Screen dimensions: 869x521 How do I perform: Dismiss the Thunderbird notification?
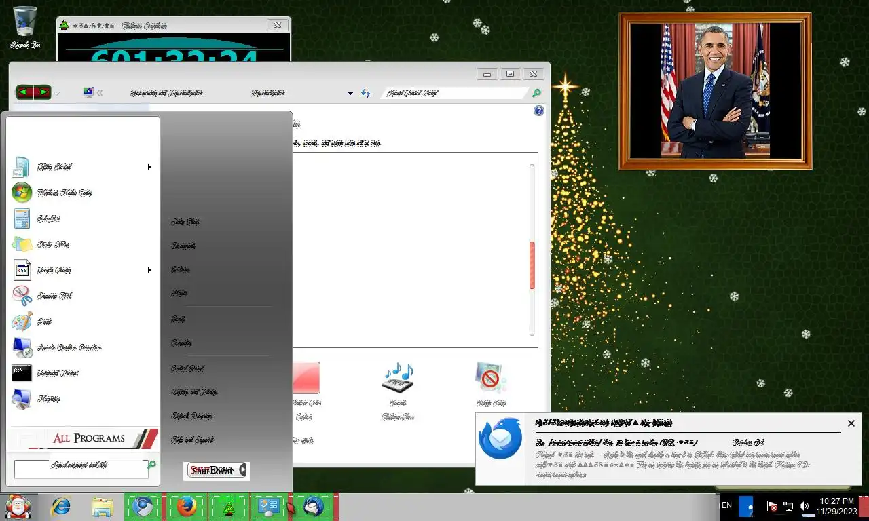pyautogui.click(x=851, y=423)
